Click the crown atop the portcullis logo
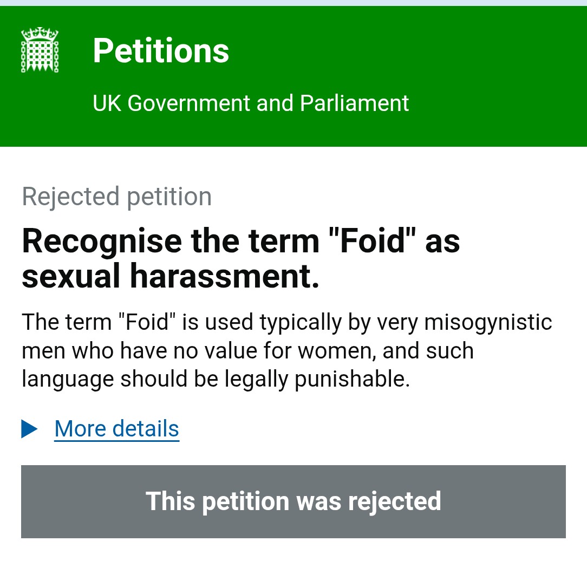The height and width of the screenshot is (561, 587). pos(40,34)
